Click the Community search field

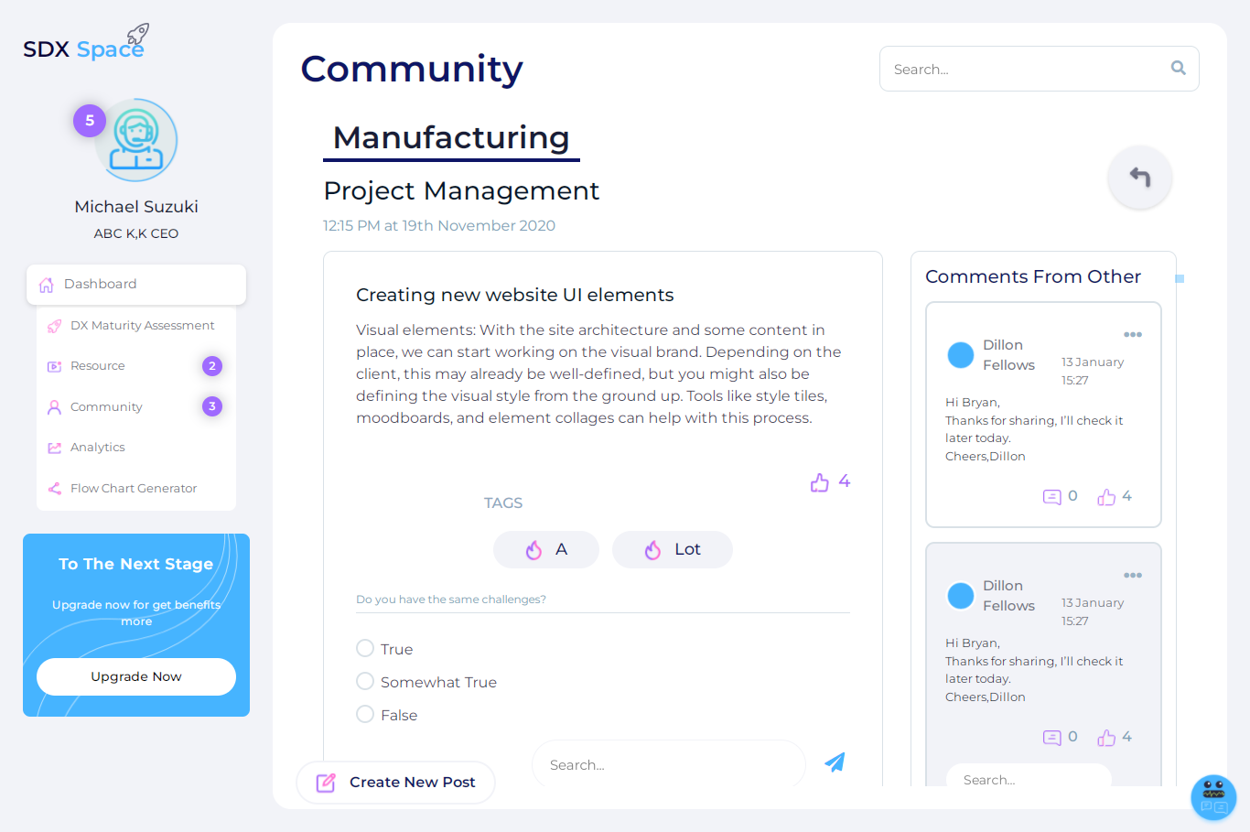click(x=1039, y=69)
